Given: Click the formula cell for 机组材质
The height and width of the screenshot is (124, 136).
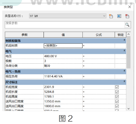Looking at the screenshot, I should point(99,46).
